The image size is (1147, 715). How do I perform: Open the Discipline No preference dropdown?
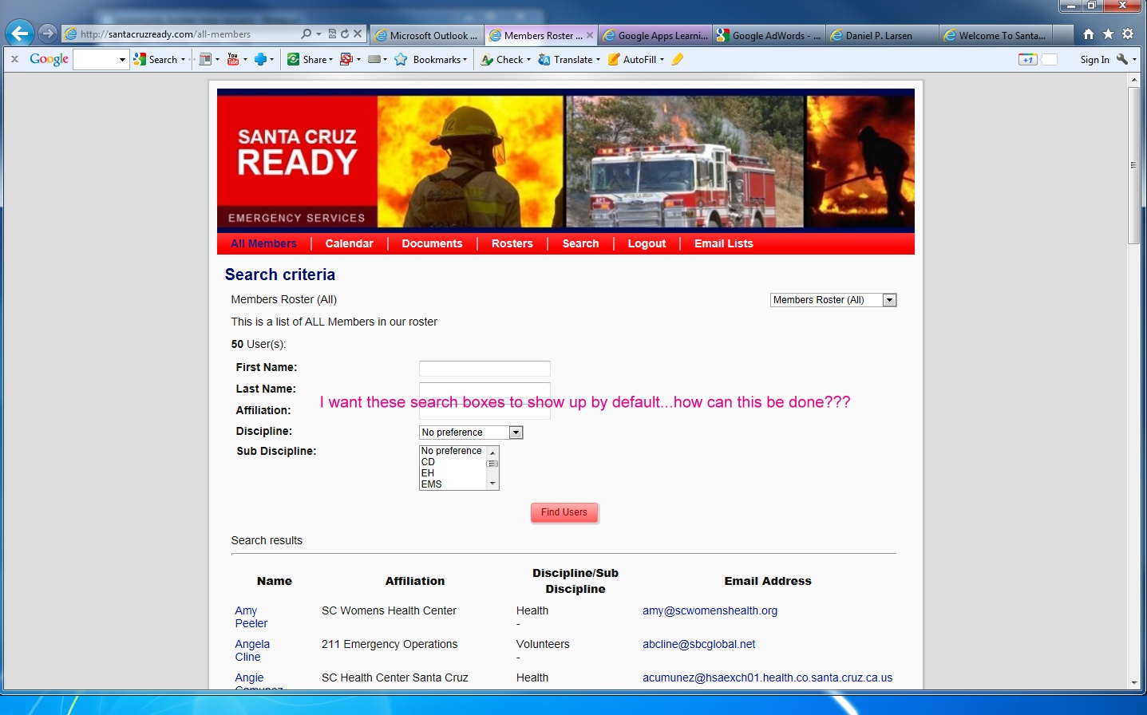tap(471, 433)
